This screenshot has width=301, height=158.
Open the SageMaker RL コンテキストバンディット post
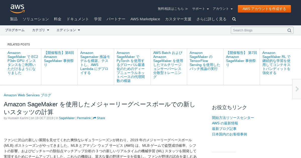pyautogui.click(x=276, y=63)
